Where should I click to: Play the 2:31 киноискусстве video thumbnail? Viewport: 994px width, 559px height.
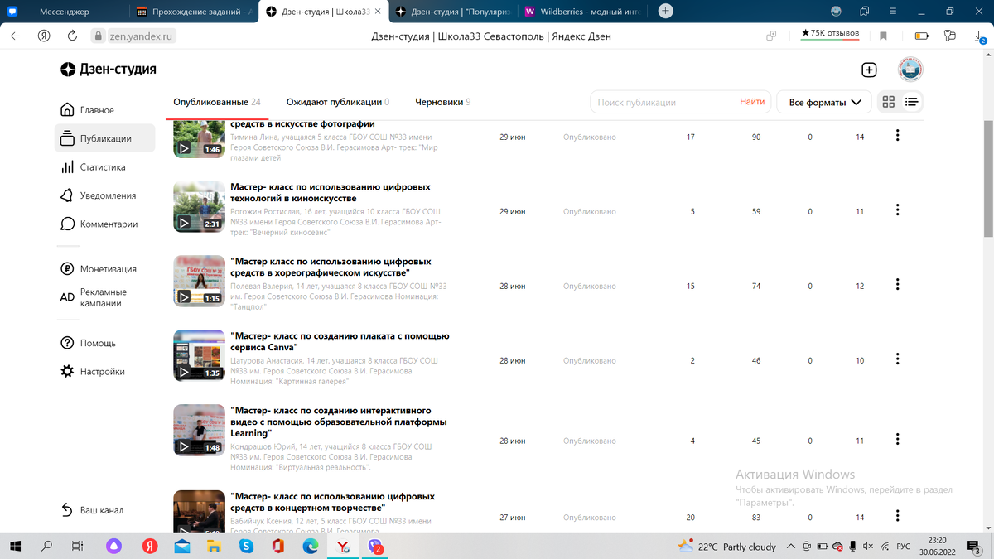pos(199,206)
